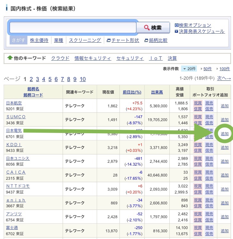The height and width of the screenshot is (239, 233).
Task: Open 決算発表スケジュール link
Action: click(x=202, y=31)
